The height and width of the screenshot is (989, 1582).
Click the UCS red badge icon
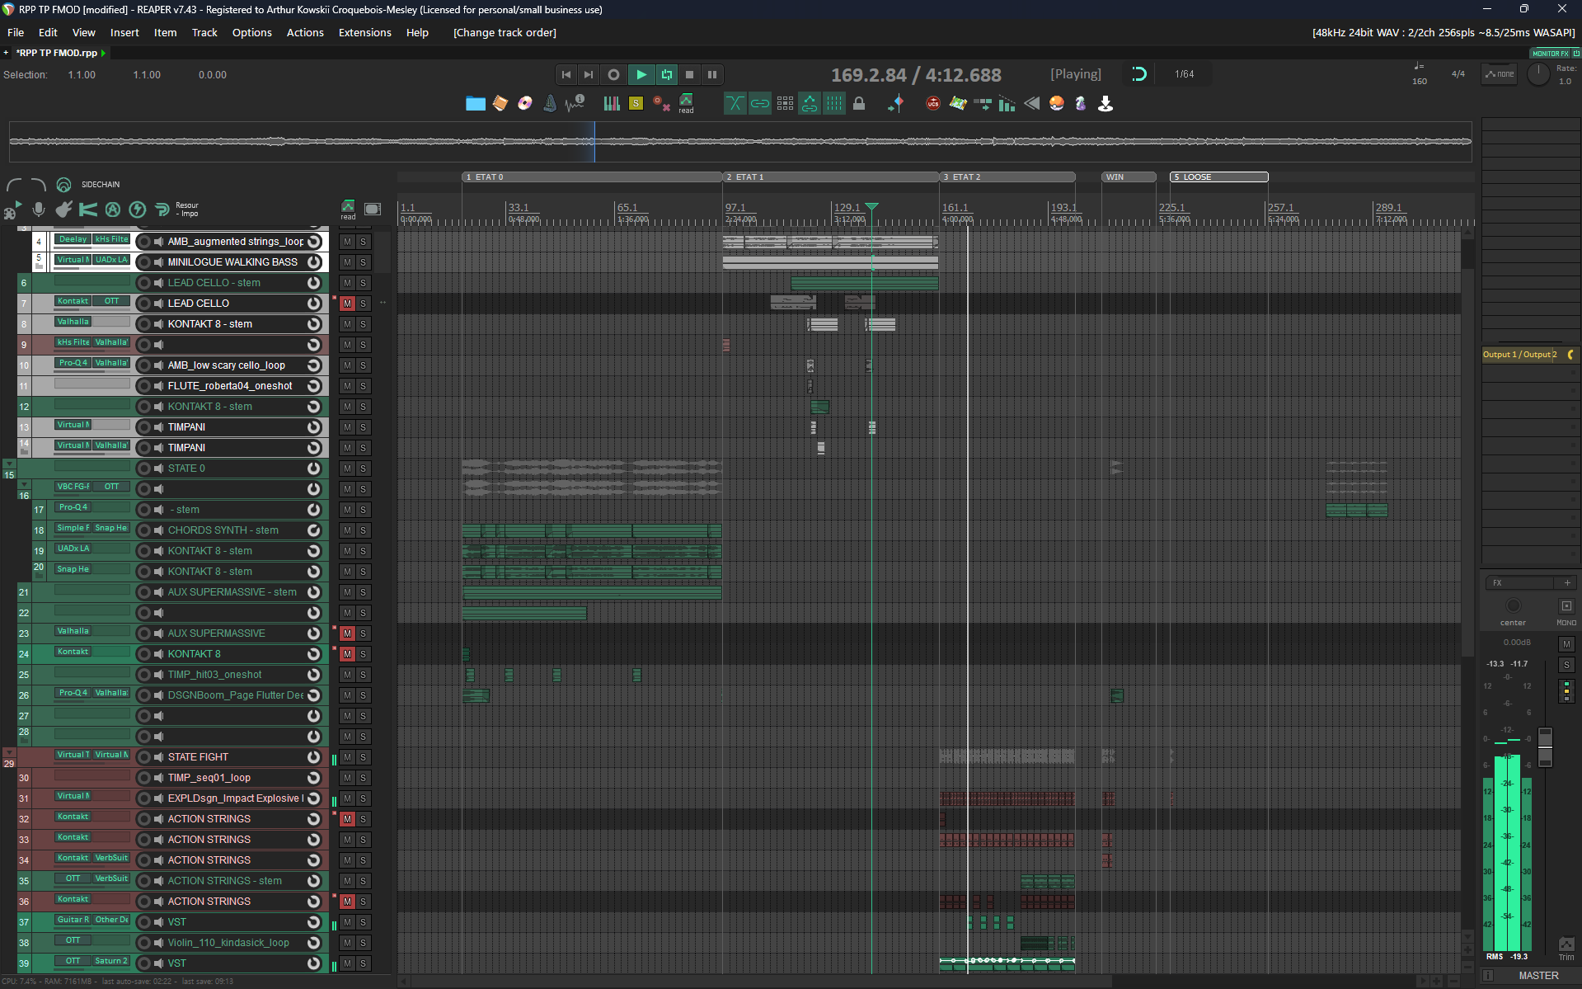(x=932, y=104)
